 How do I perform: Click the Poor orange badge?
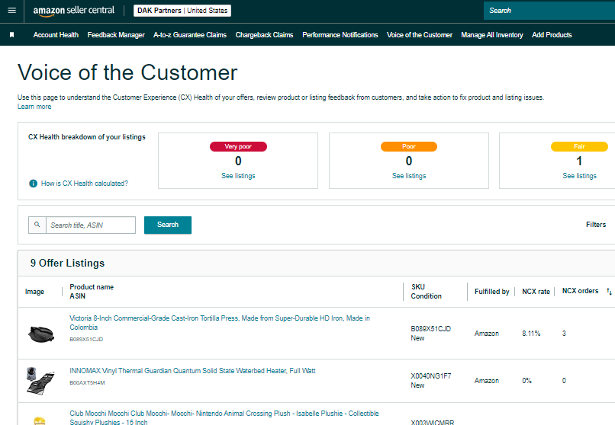click(409, 146)
